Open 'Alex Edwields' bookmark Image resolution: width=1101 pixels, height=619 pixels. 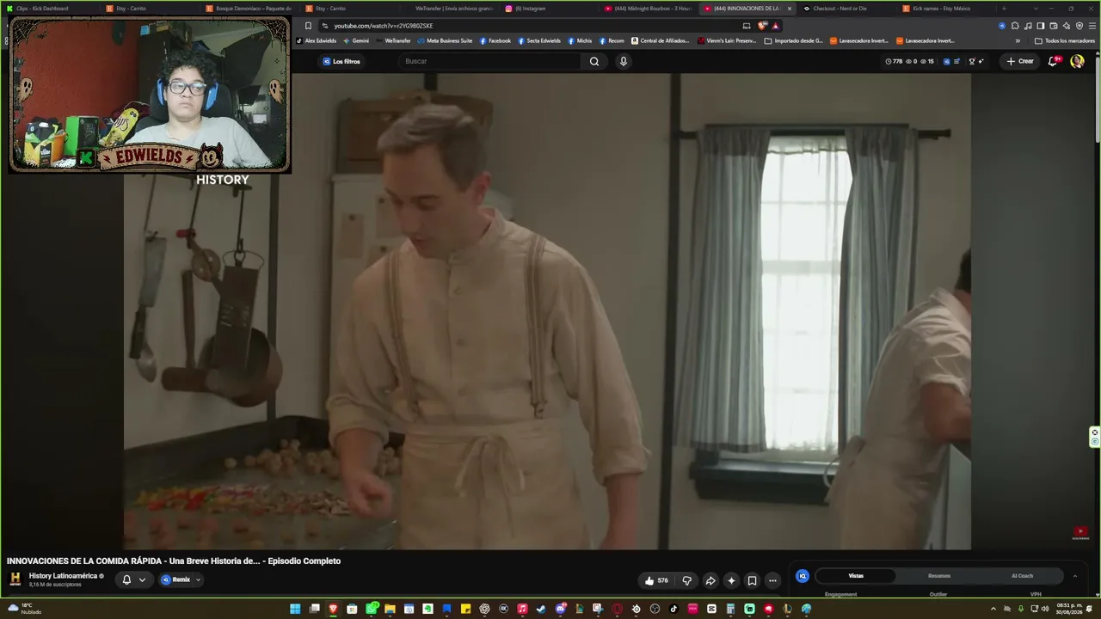317,40
